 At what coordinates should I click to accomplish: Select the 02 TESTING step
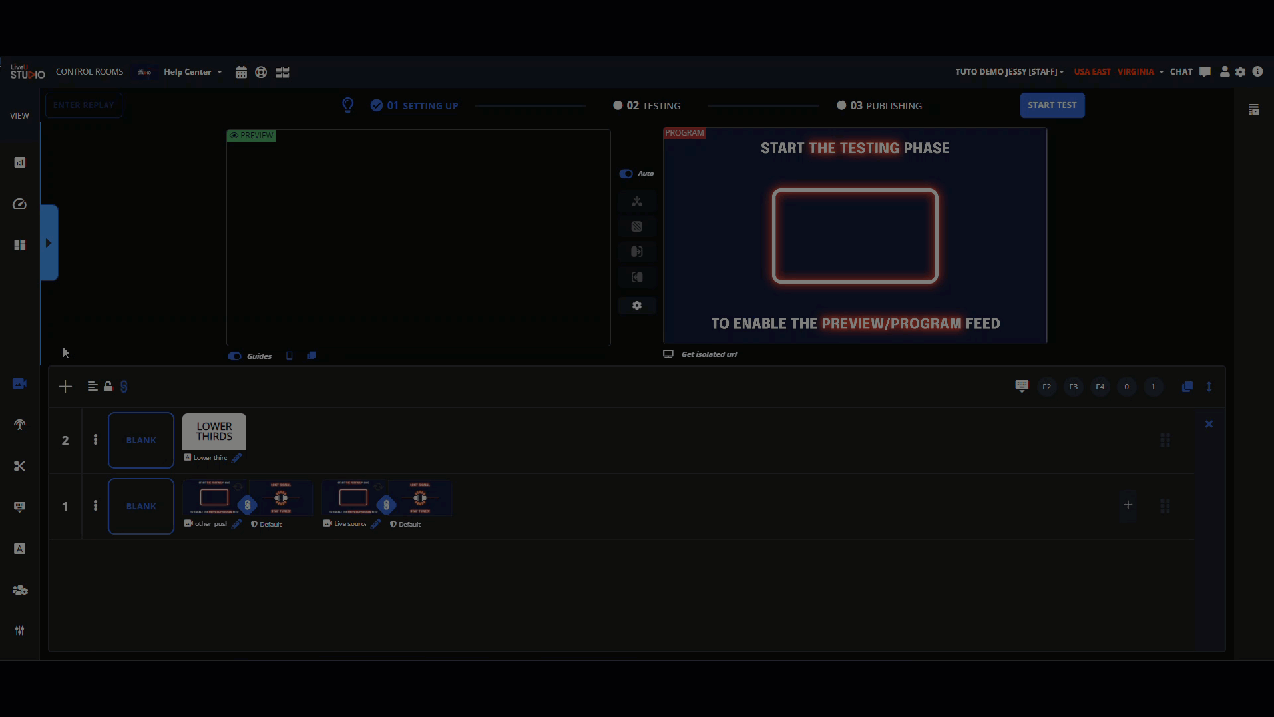[x=647, y=105]
